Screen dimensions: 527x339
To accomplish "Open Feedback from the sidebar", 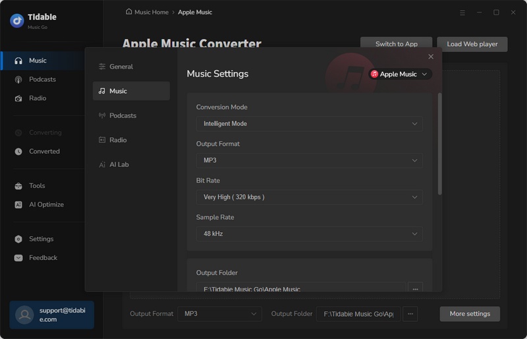I will click(x=43, y=258).
